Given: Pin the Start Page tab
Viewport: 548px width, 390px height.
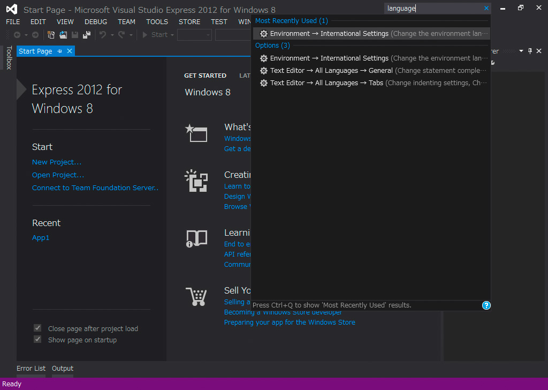Looking at the screenshot, I should pyautogui.click(x=59, y=51).
